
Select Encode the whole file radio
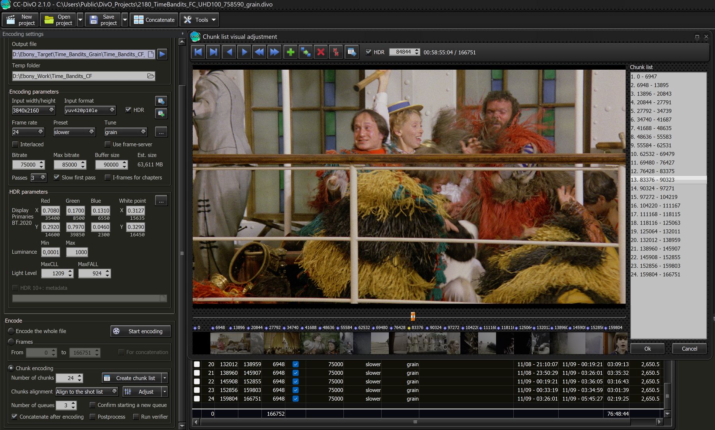[x=11, y=331]
